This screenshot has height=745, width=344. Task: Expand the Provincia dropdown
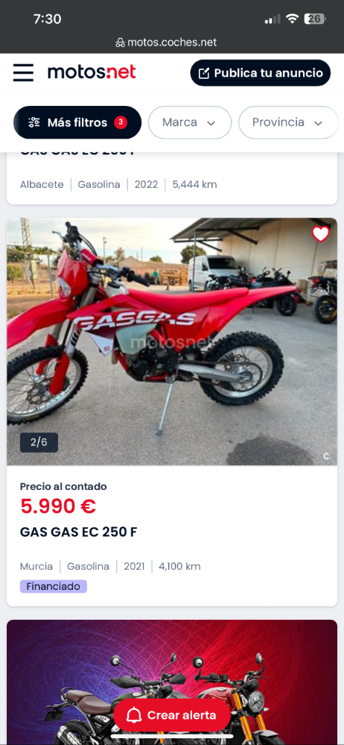point(288,122)
